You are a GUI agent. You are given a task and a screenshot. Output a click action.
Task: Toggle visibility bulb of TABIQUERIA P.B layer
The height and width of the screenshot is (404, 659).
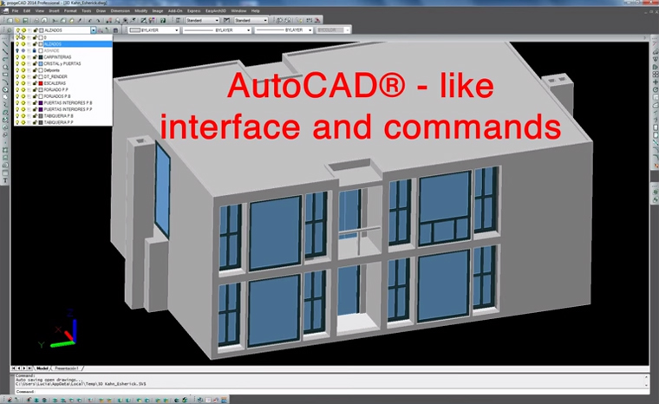click(17, 115)
